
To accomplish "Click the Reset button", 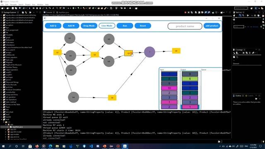I will coord(143,26).
